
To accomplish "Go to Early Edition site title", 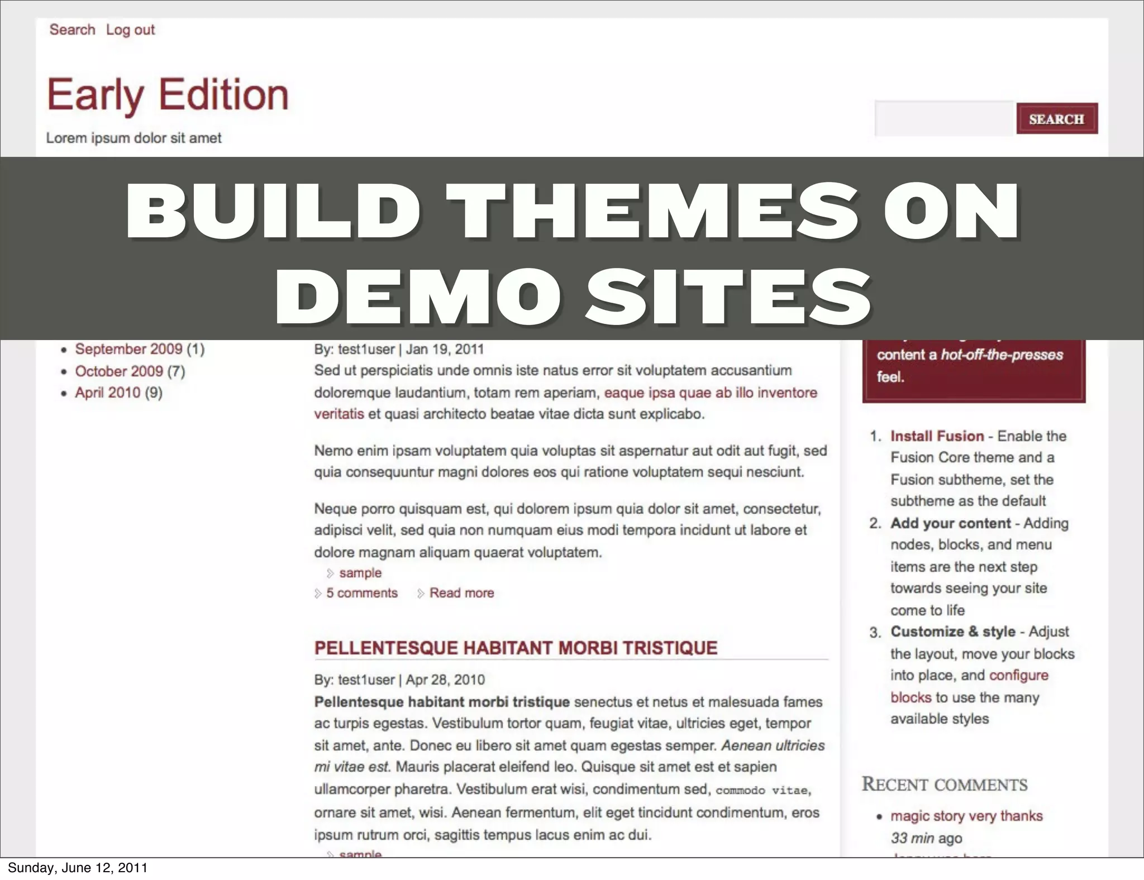I will click(168, 95).
